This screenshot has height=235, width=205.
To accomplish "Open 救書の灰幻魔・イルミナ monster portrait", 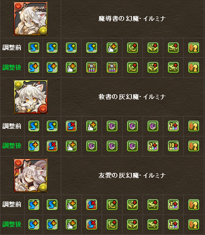I will coord(31,97).
